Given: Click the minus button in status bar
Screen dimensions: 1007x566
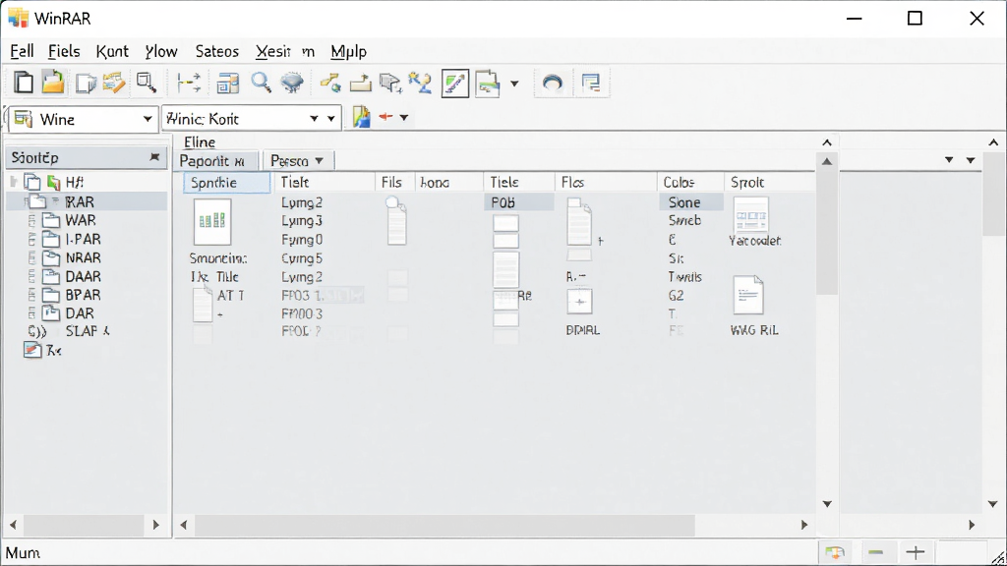Looking at the screenshot, I should click(x=876, y=552).
